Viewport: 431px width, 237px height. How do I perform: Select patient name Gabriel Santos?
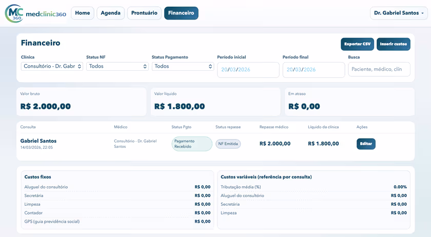point(38,141)
